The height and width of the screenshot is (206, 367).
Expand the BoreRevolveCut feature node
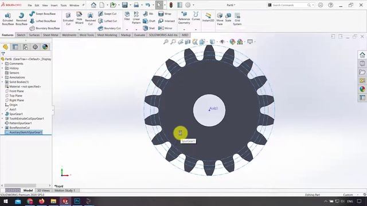[2, 128]
